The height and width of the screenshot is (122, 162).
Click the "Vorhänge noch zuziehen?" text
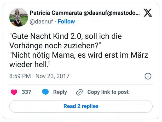click(x=55, y=46)
